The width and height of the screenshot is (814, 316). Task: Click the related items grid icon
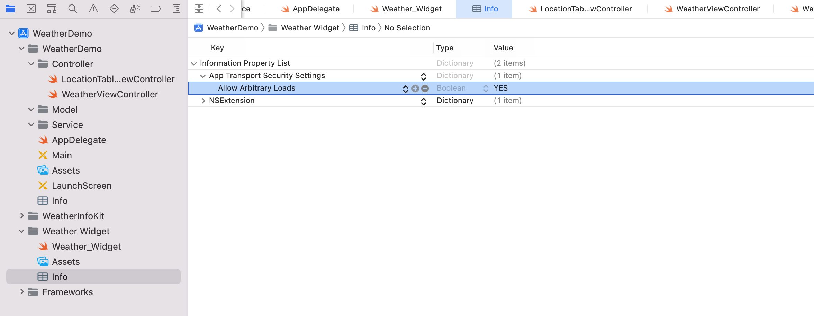pos(199,9)
